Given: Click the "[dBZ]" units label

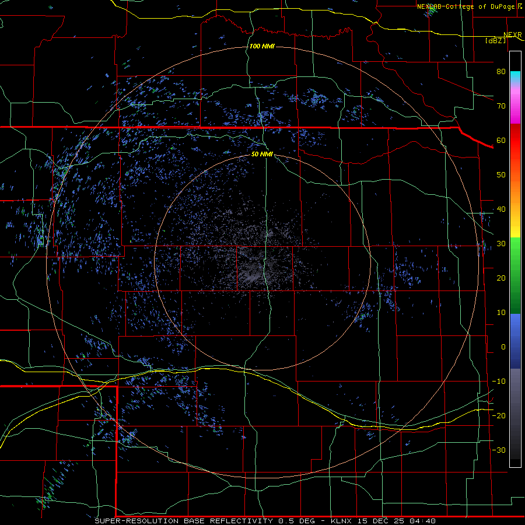Looking at the screenshot, I should pyautogui.click(x=495, y=40).
